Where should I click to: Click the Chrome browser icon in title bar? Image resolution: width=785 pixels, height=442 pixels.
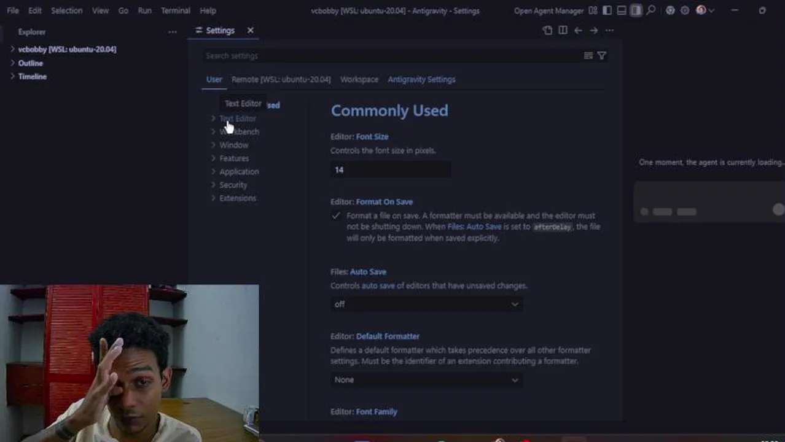[x=670, y=10]
